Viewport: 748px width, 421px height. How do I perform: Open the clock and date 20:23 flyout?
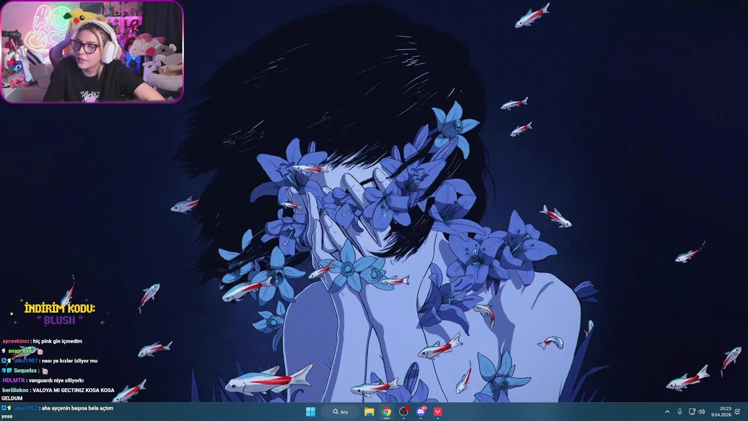[x=721, y=412]
